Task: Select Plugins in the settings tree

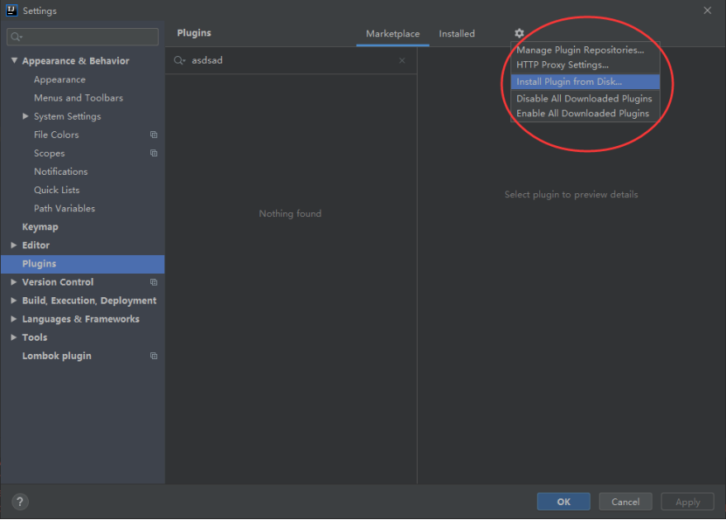Action: coord(82,264)
